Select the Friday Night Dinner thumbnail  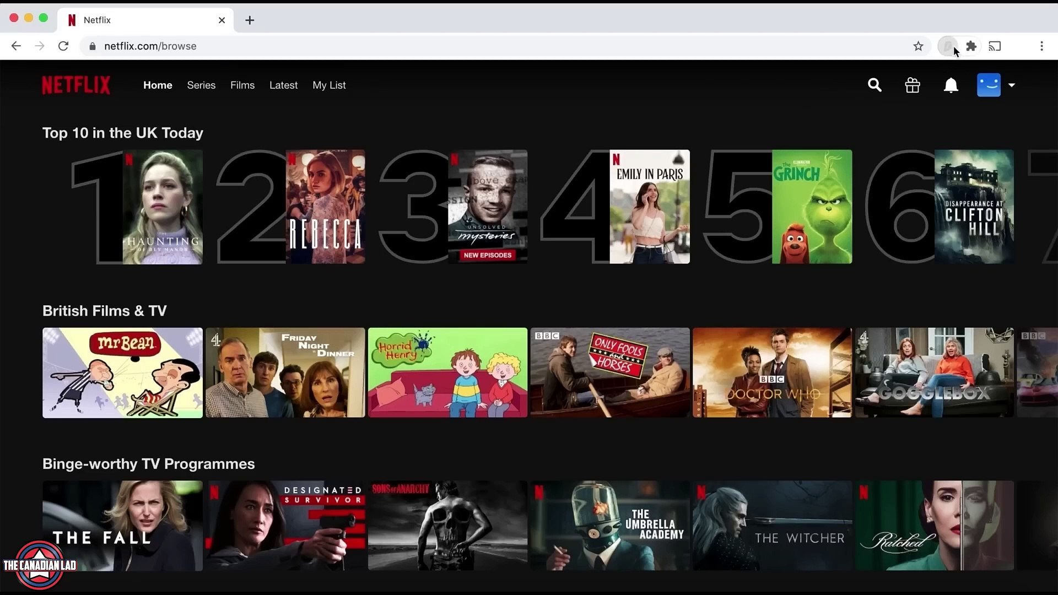coord(285,373)
